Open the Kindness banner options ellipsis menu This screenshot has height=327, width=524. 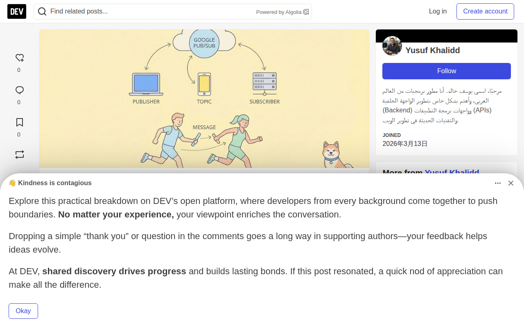[x=498, y=183]
